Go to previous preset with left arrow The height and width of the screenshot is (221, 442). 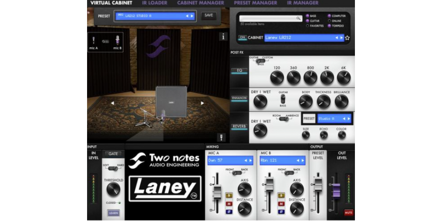(x=187, y=16)
